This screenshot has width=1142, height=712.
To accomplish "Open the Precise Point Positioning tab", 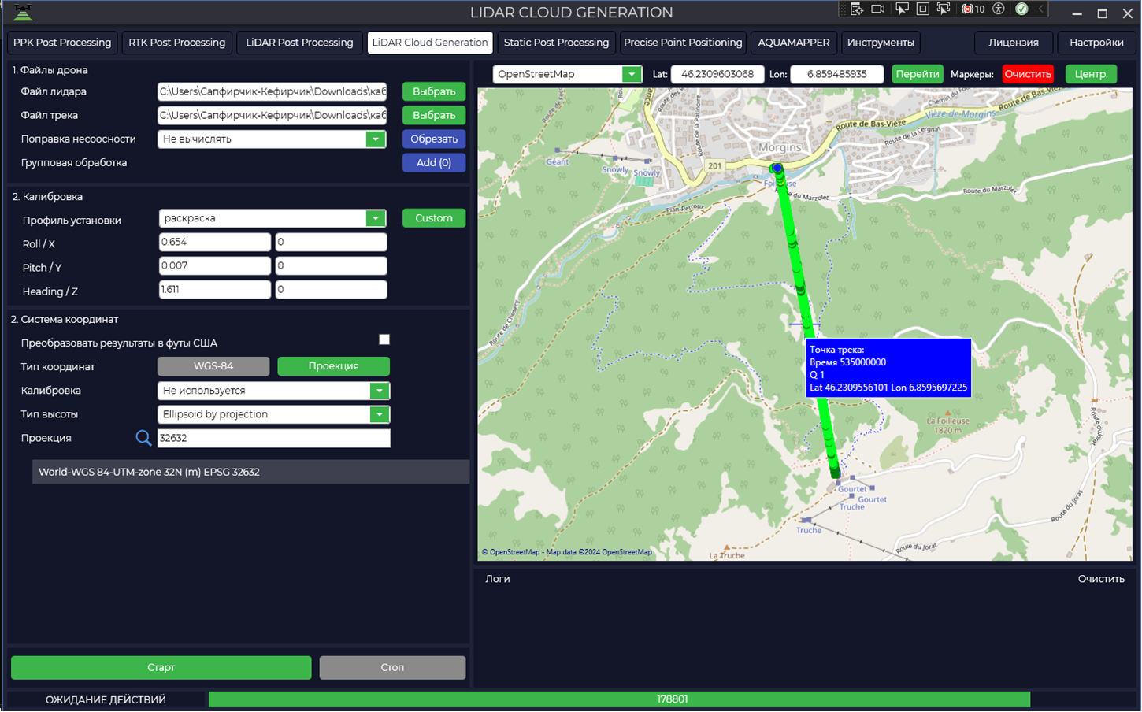I will pyautogui.click(x=683, y=43).
